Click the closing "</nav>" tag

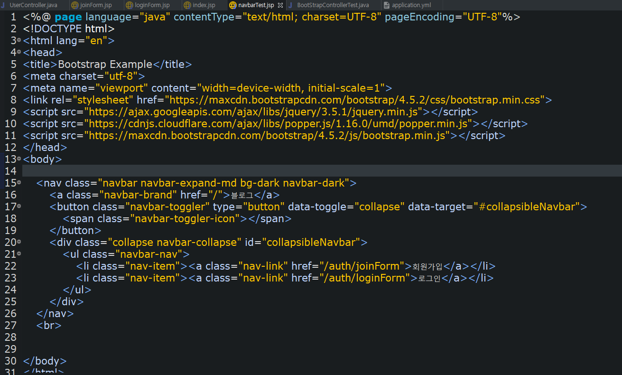pyautogui.click(x=55, y=313)
